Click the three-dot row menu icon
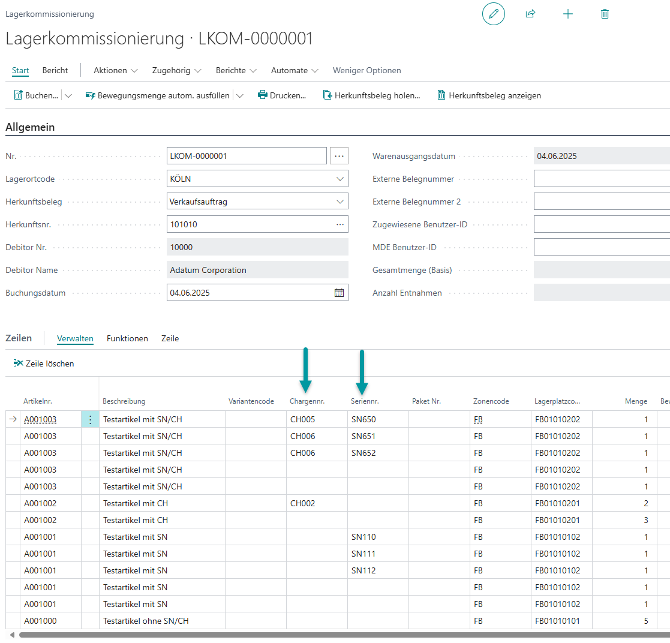670x643 pixels. (90, 420)
